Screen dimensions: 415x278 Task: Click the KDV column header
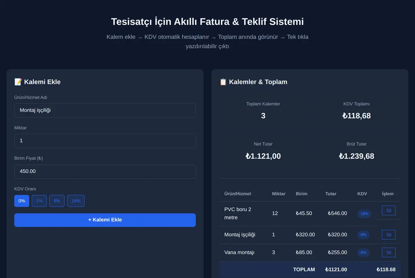(x=362, y=194)
